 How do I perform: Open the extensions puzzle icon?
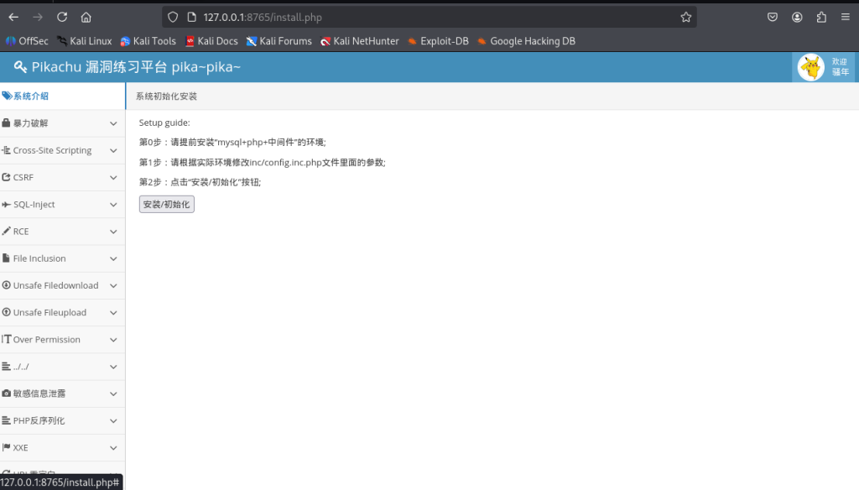[x=821, y=17]
